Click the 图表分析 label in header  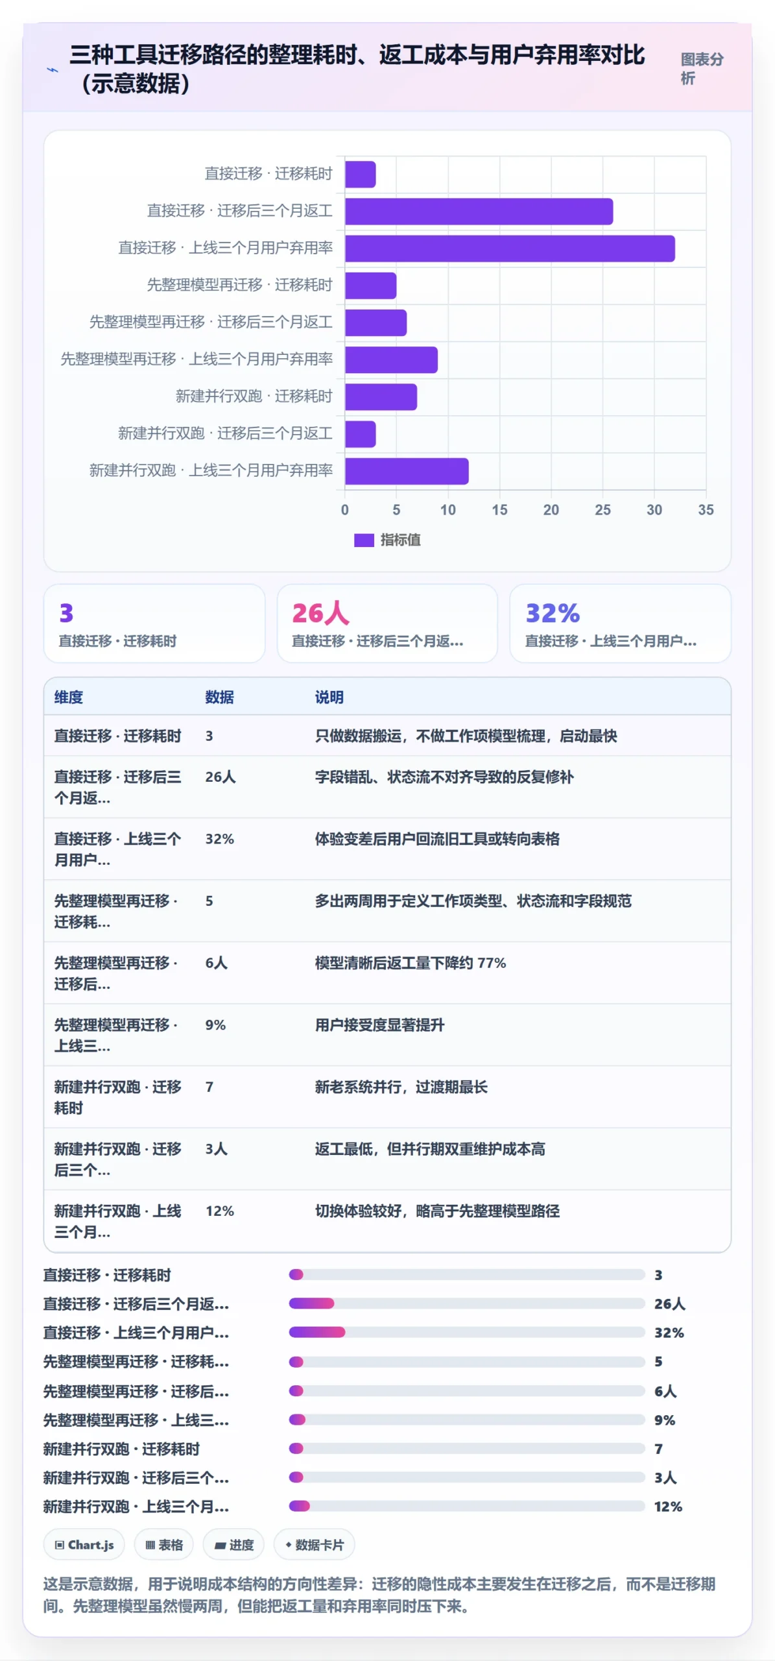tap(702, 69)
